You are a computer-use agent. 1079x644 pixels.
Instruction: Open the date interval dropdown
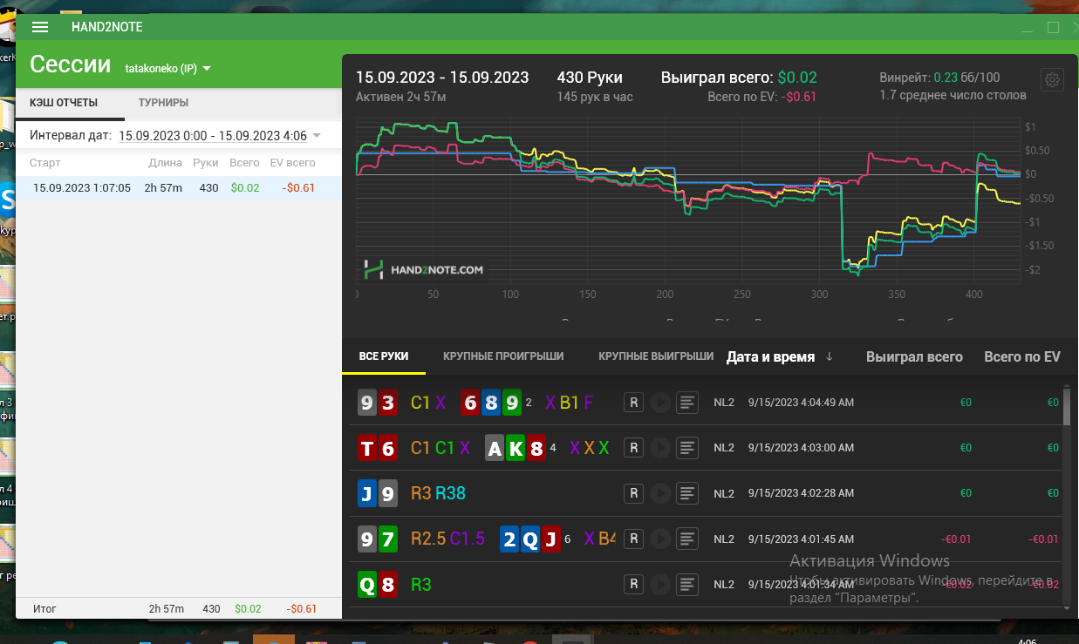click(x=220, y=136)
